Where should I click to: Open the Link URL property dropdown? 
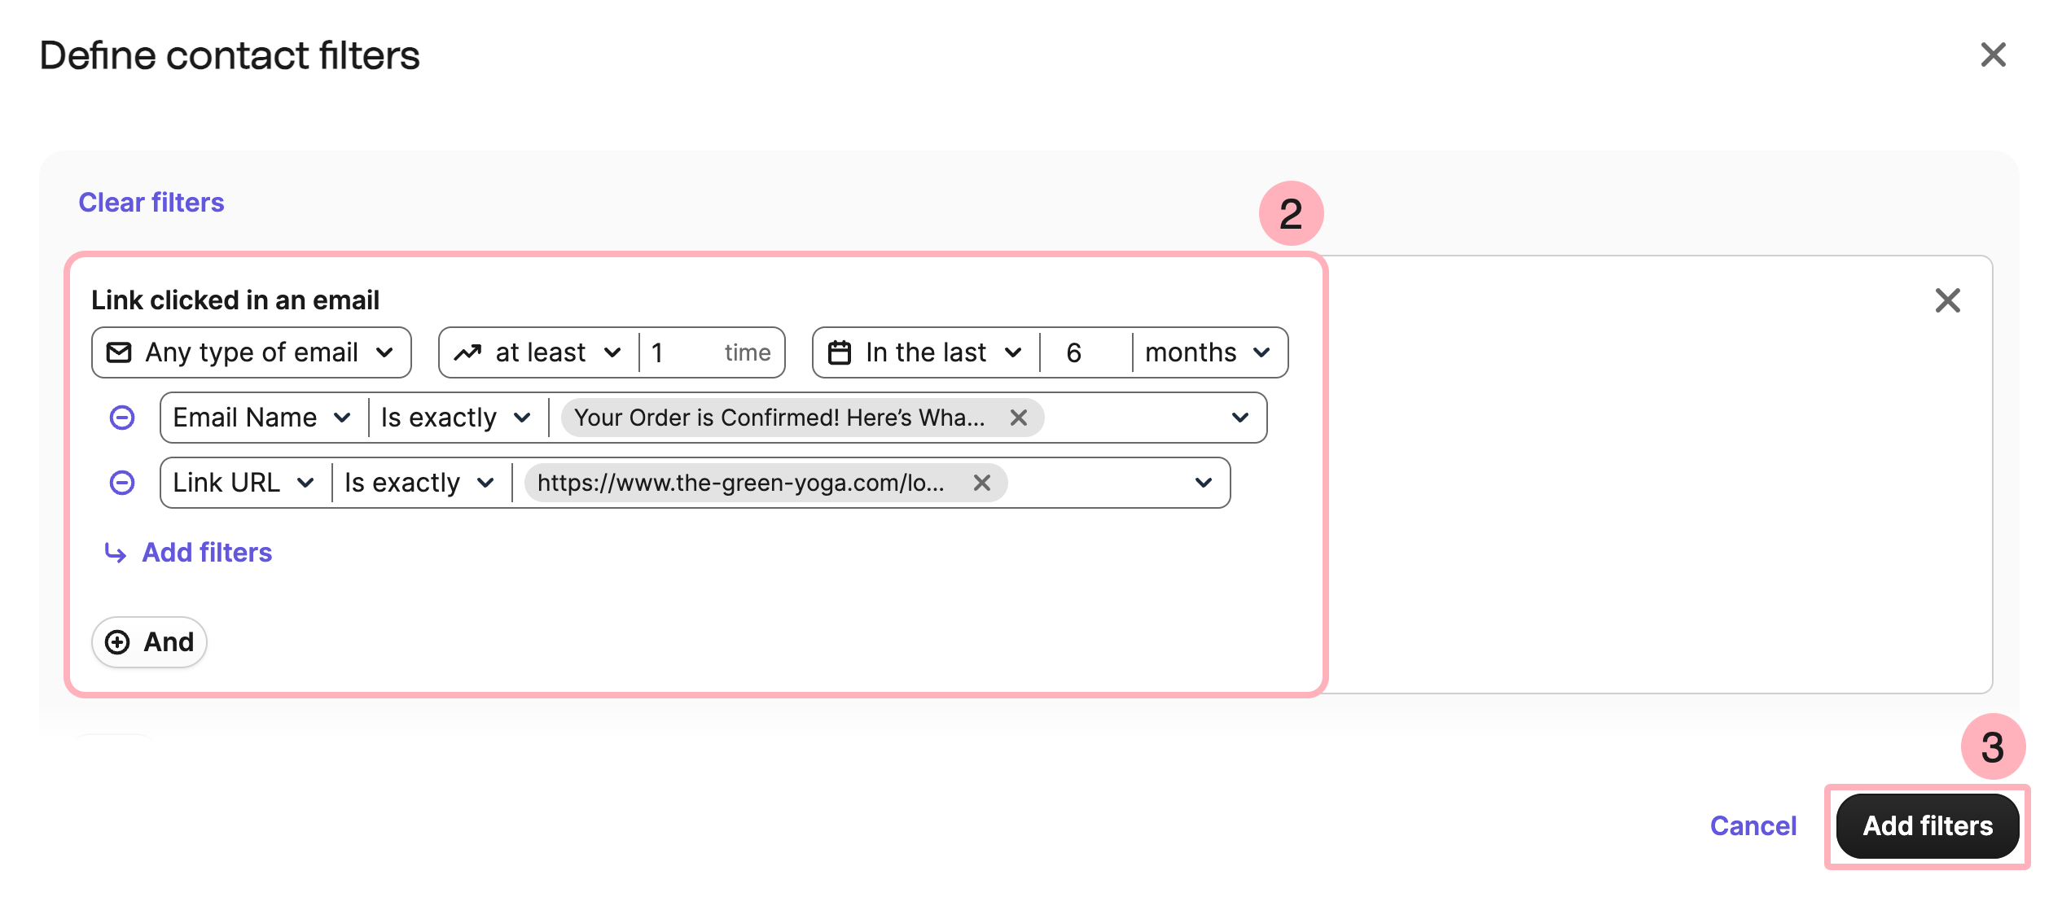click(243, 483)
